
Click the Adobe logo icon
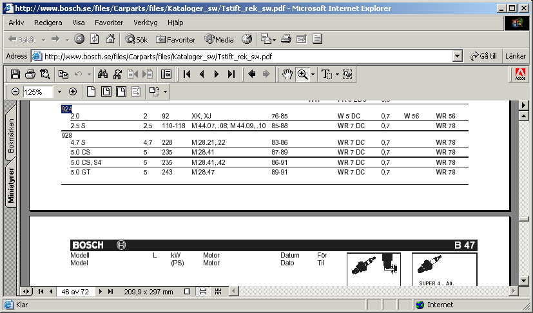click(x=520, y=74)
